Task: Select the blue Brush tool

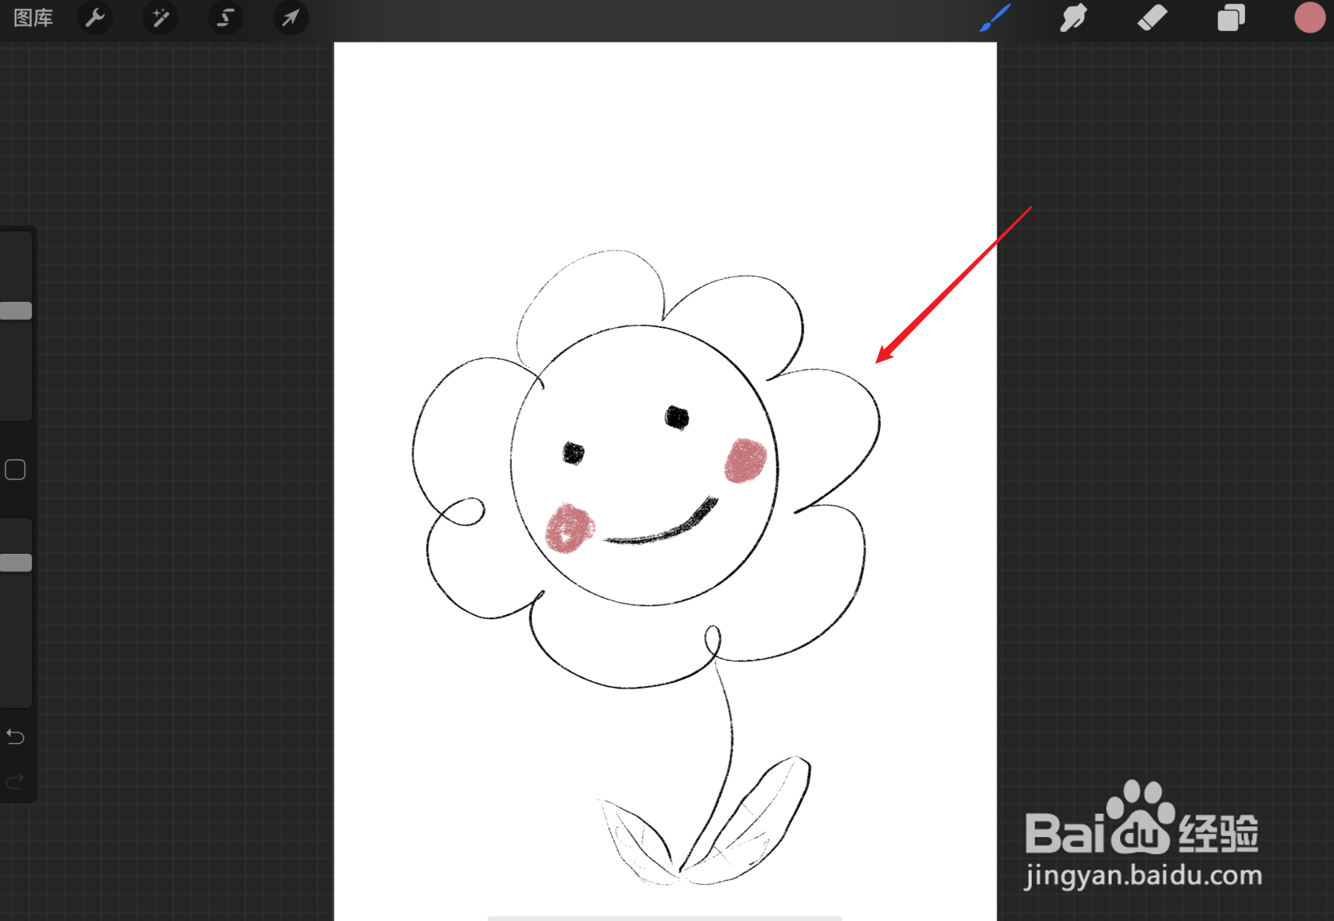Action: pyautogui.click(x=994, y=18)
